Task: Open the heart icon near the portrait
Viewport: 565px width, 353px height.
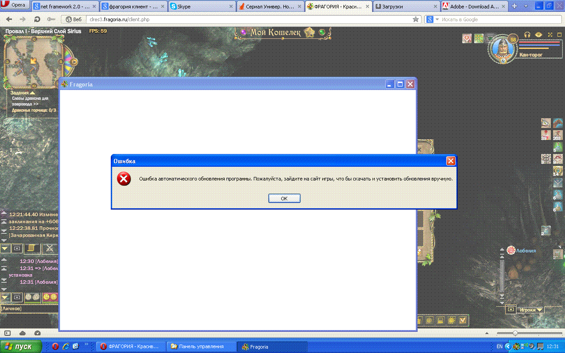Action: (467, 39)
